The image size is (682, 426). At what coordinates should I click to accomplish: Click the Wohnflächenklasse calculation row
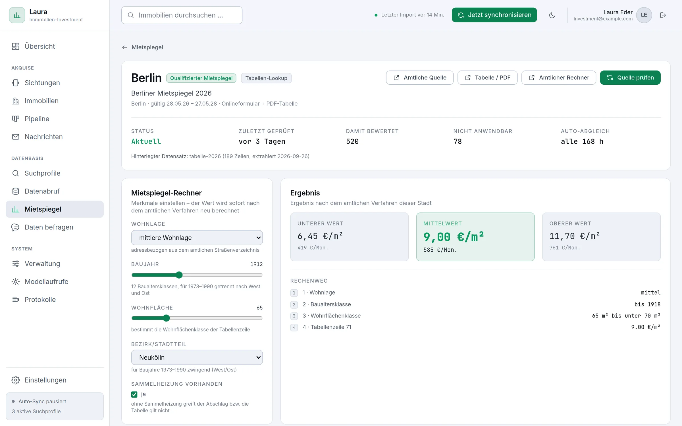[x=475, y=316]
